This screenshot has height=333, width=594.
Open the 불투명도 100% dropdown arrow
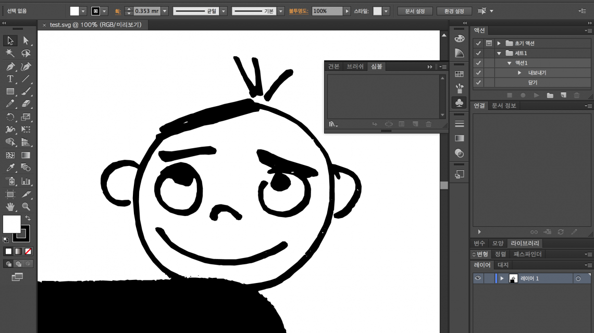[347, 11]
